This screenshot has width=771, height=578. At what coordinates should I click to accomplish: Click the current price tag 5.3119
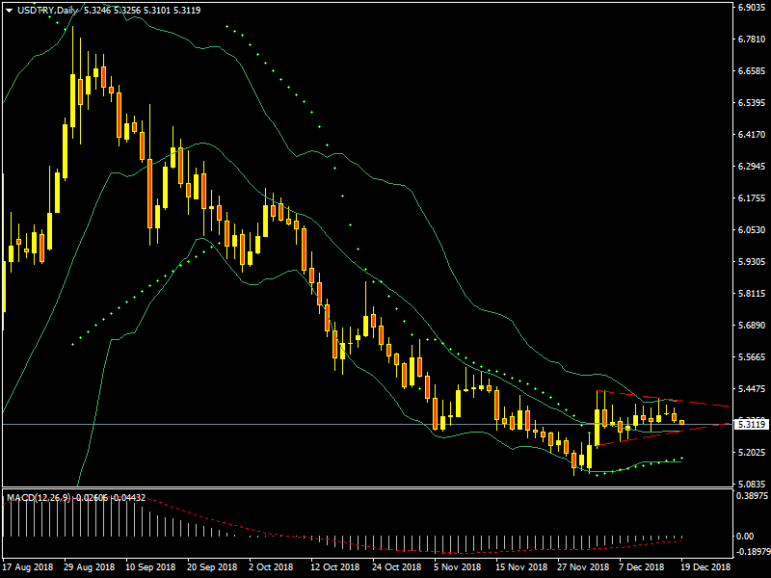pyautogui.click(x=751, y=424)
